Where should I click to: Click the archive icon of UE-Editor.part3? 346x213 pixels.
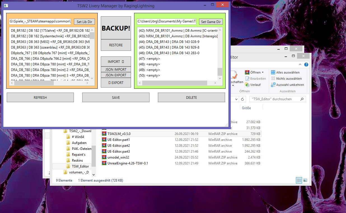tap(104, 152)
